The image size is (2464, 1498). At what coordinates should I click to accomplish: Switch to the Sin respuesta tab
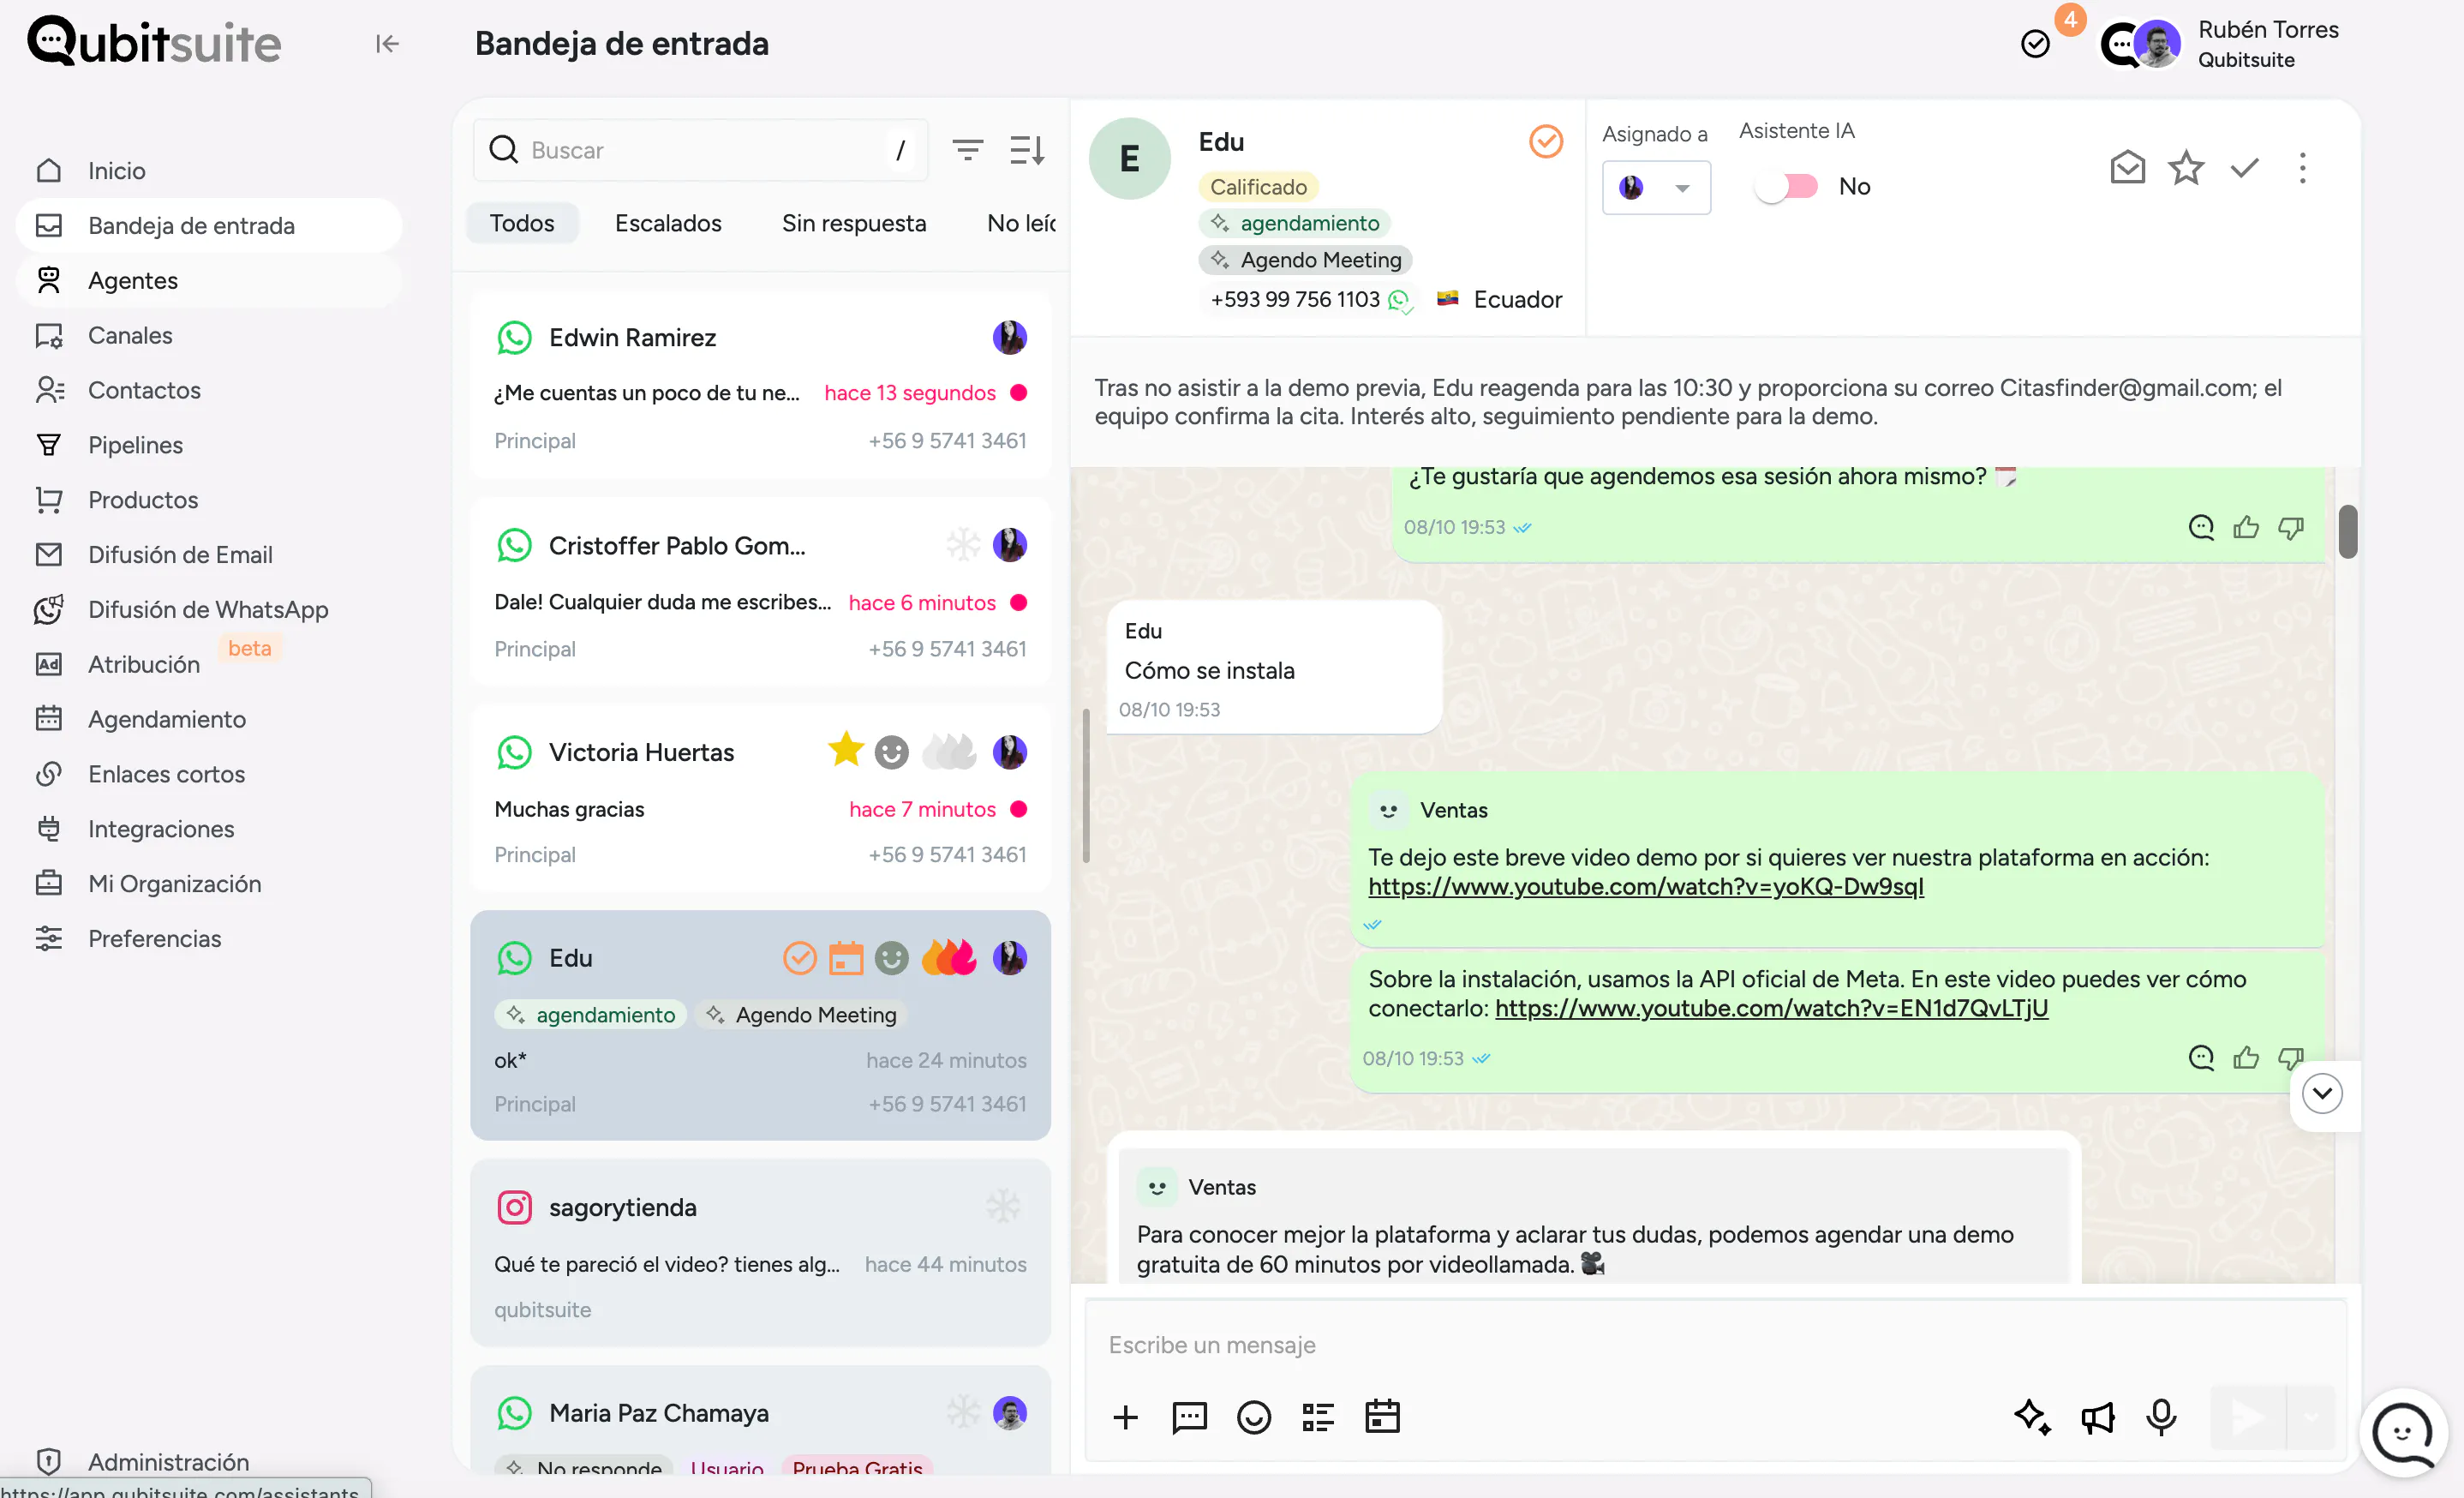click(x=854, y=223)
